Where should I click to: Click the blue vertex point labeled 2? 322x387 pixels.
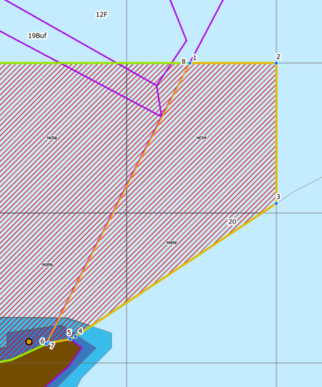click(x=276, y=63)
